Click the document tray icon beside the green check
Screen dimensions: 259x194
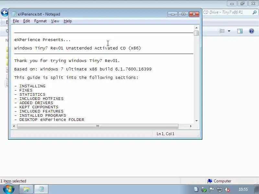tap(196, 189)
